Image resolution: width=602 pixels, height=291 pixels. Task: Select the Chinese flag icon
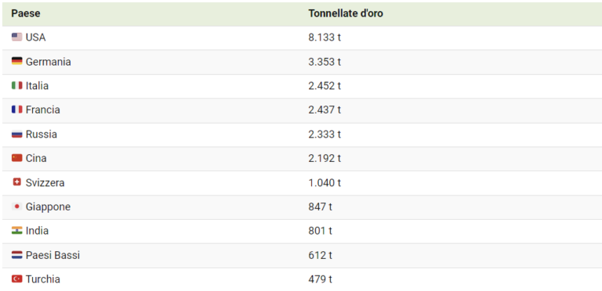17,158
